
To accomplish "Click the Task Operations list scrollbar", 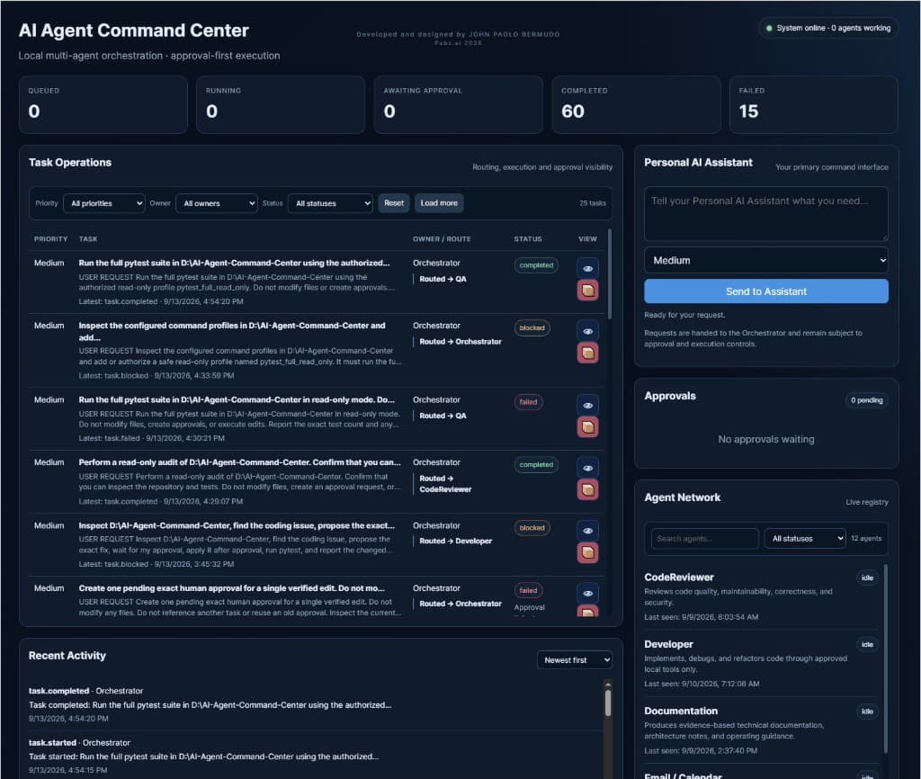I will pos(609,274).
